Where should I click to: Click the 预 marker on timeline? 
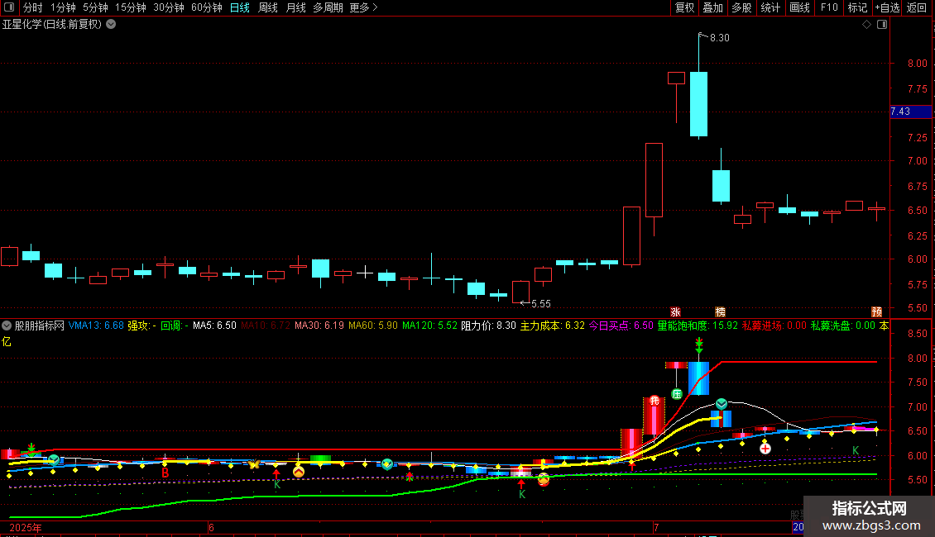(x=876, y=312)
